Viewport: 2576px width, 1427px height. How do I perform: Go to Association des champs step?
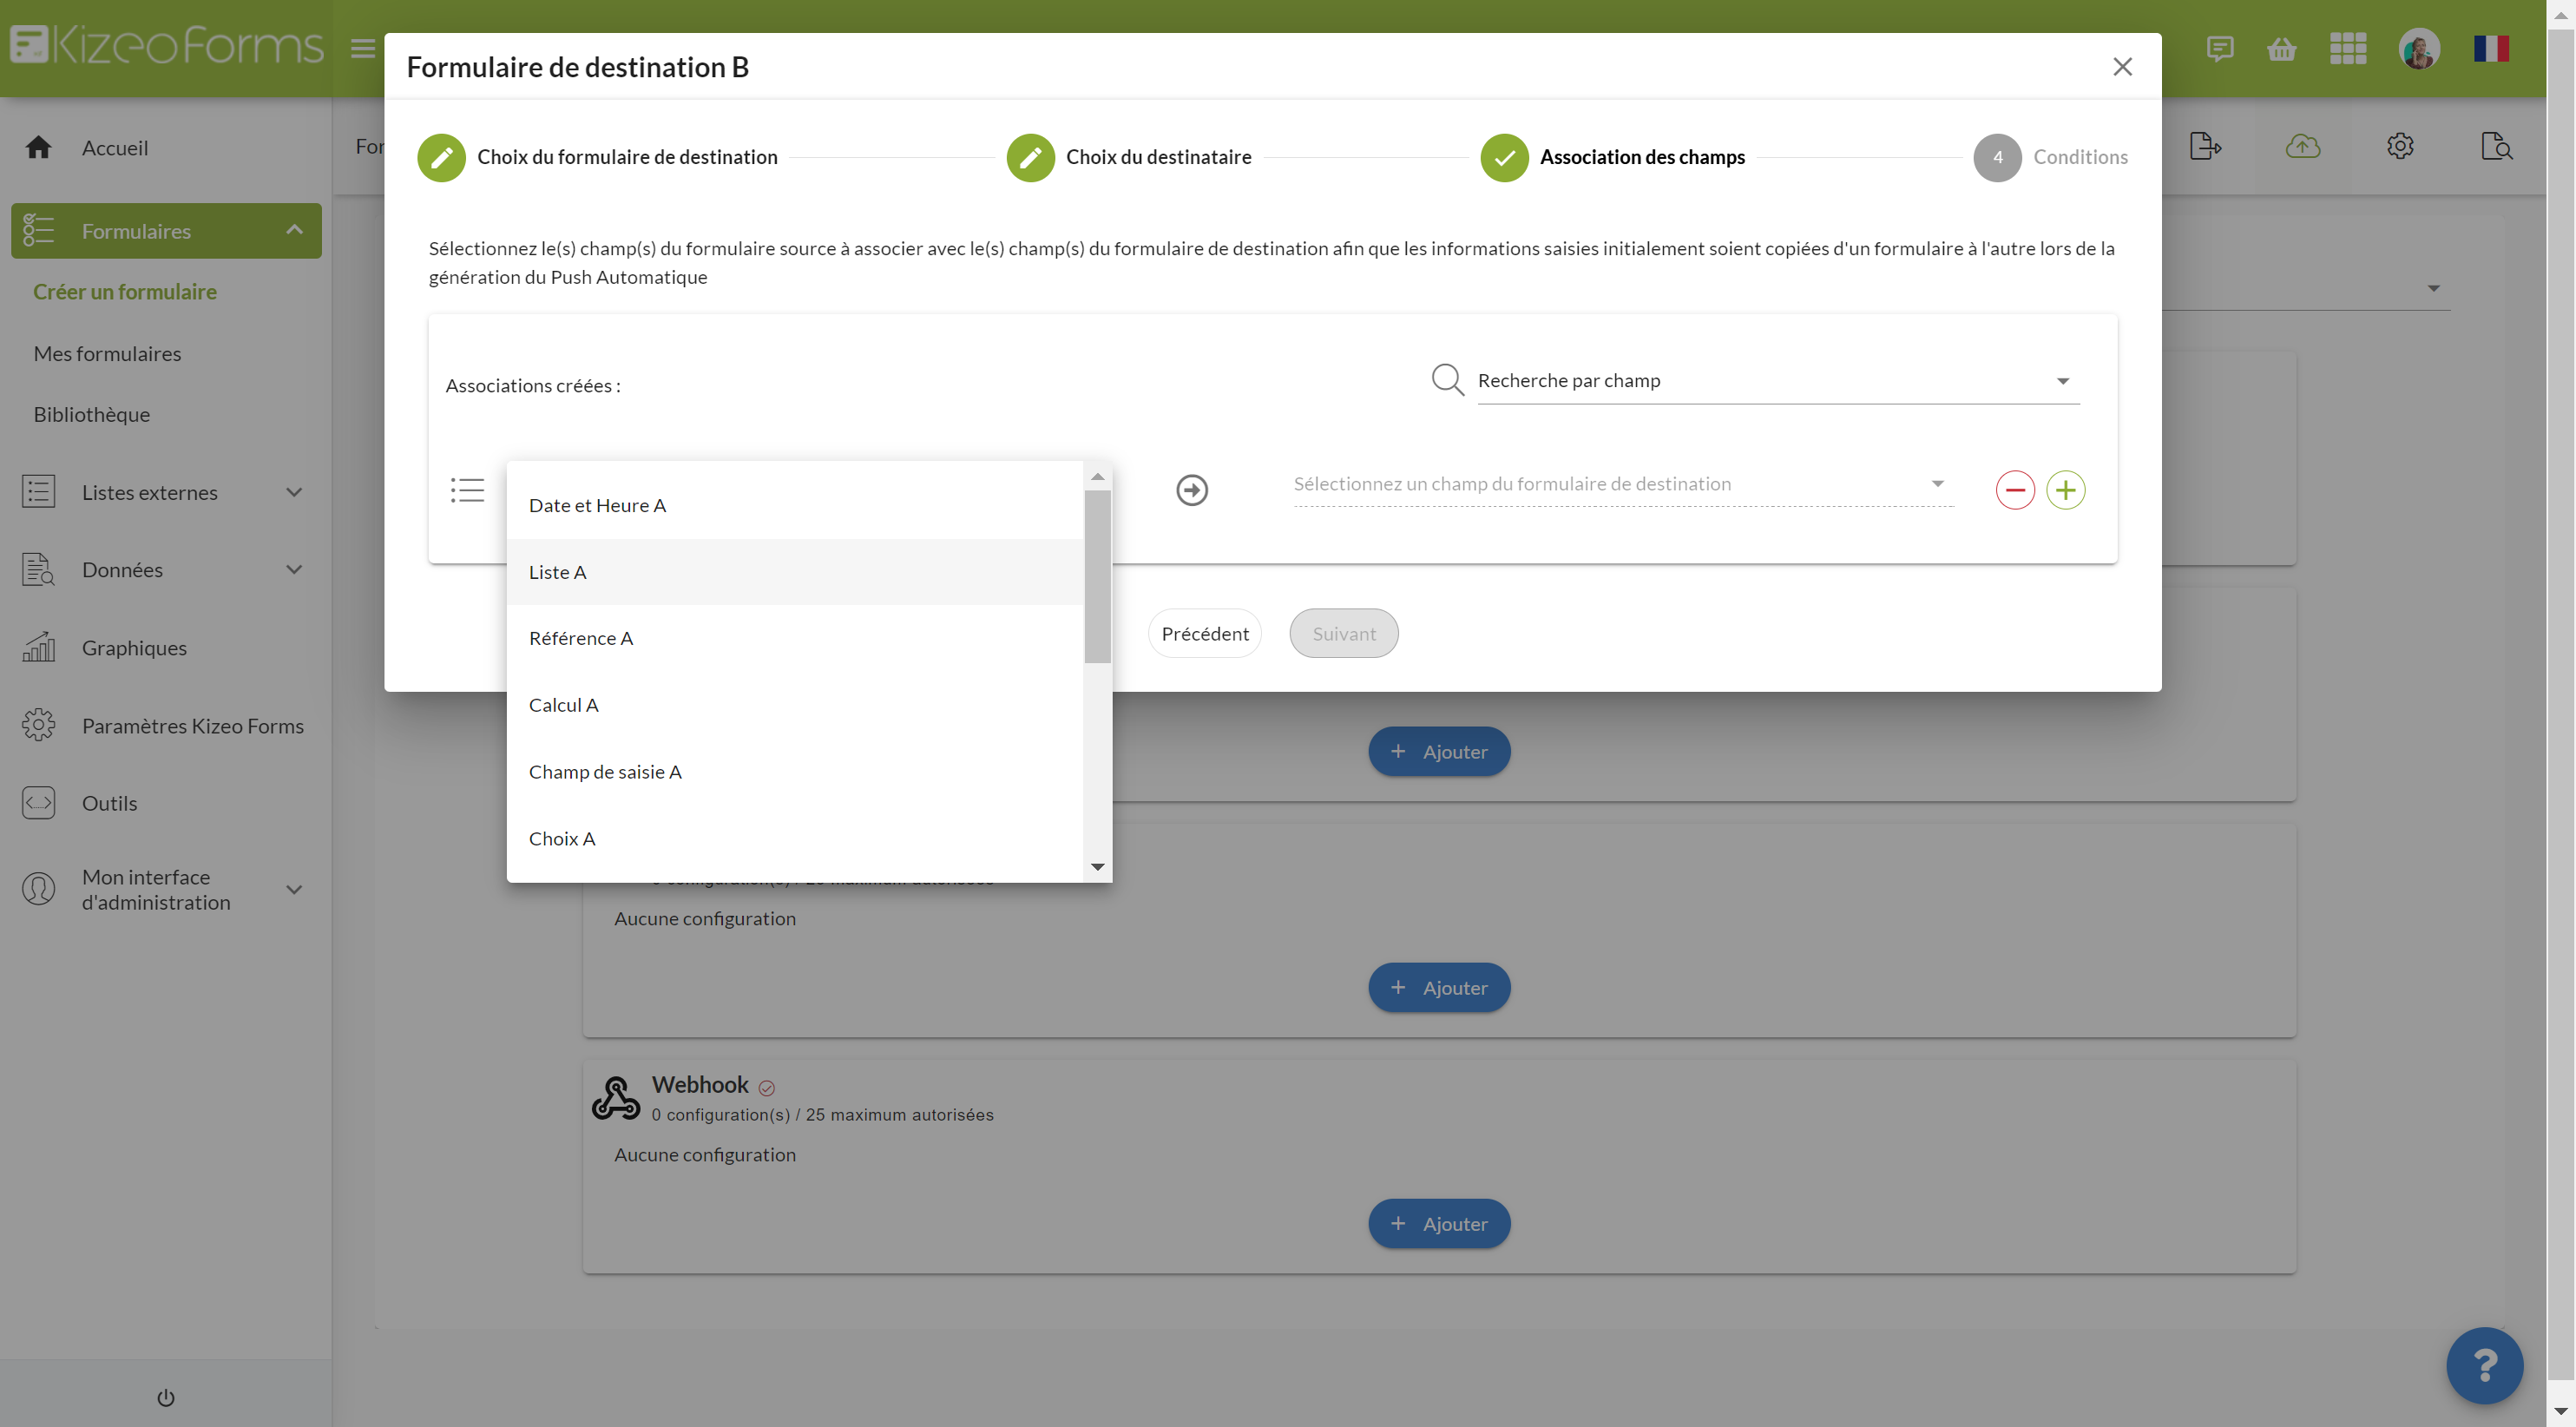(1612, 157)
